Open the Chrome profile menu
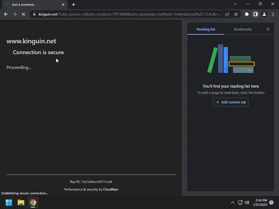This screenshot has width=279, height=209. 264,14
